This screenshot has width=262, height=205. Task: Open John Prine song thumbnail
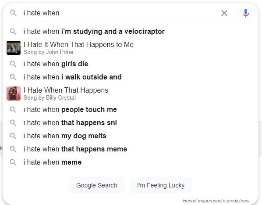(14, 48)
